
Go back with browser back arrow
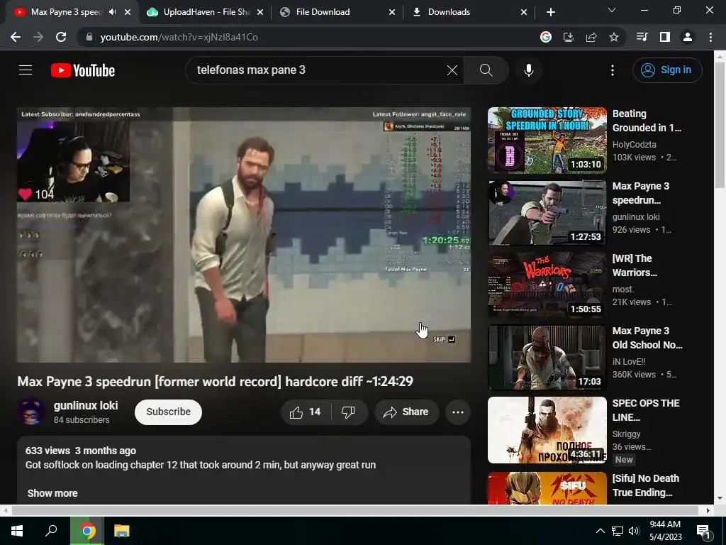(x=16, y=37)
